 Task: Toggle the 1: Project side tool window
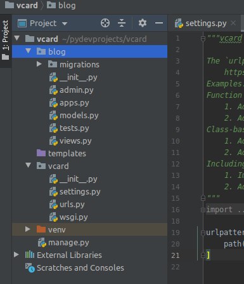(6, 41)
